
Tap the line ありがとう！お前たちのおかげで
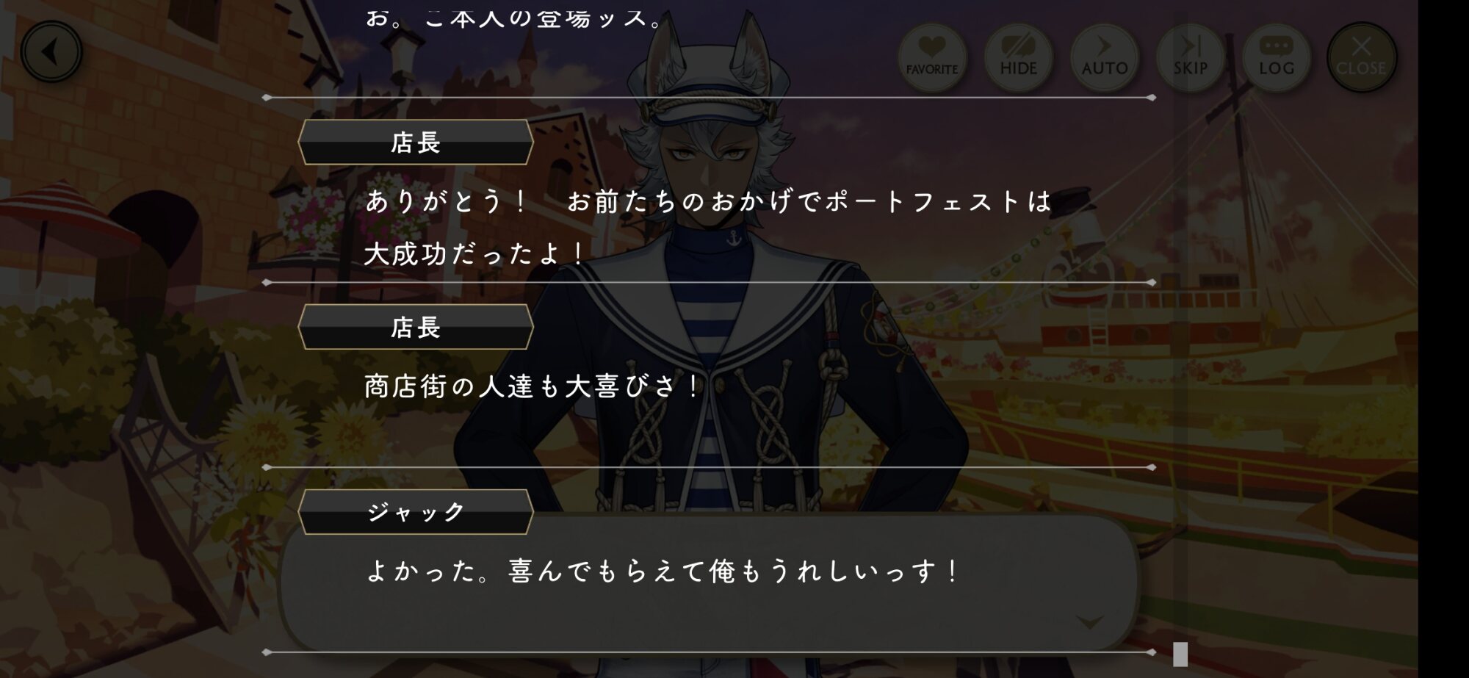click(708, 201)
